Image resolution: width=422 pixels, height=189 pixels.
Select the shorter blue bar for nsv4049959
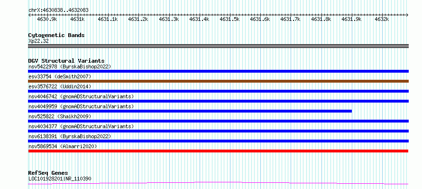(x=190, y=111)
